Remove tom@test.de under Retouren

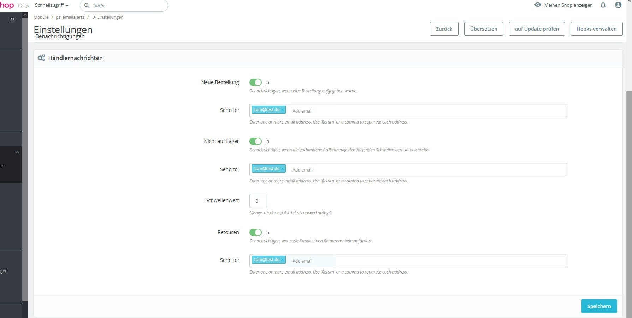click(283, 260)
